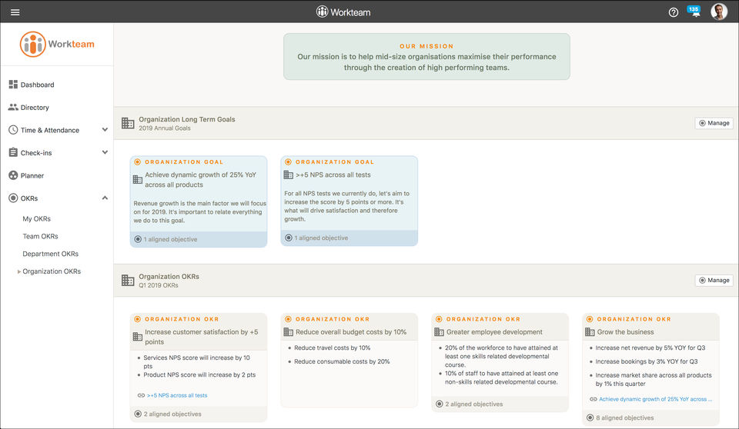Click target icon on Greater employee development card
The image size is (739, 429).
(440, 319)
